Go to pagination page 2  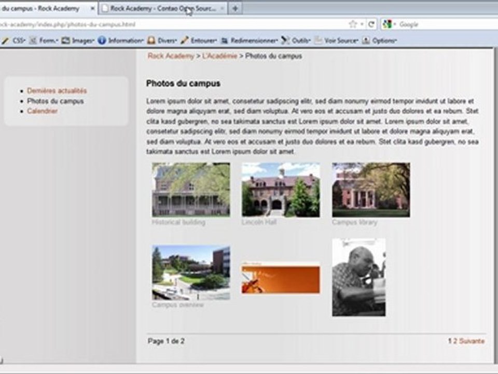coord(455,341)
